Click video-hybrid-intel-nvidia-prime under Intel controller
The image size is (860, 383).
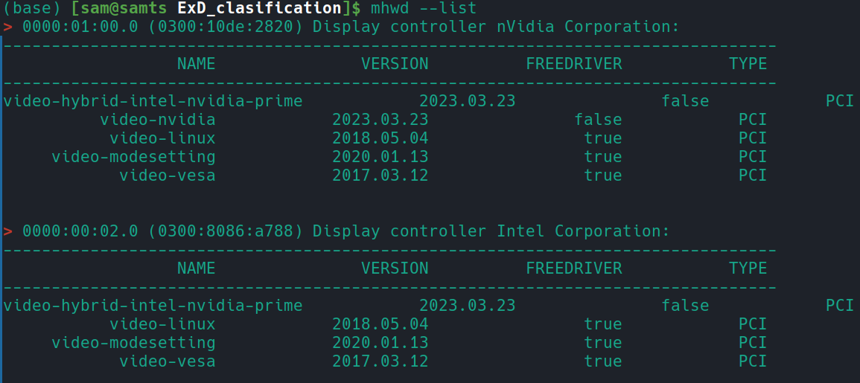(153, 305)
